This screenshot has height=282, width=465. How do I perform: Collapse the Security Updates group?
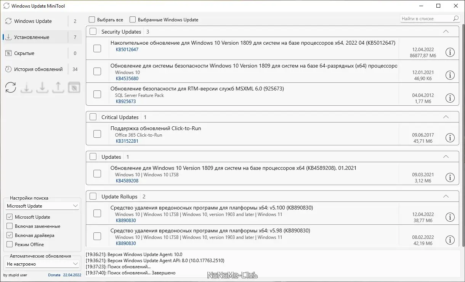446,32
